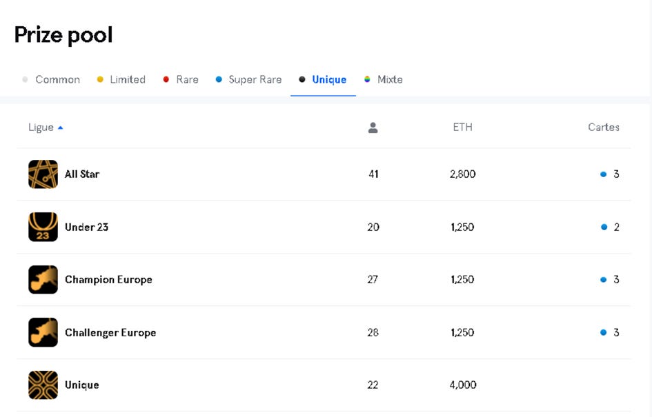Open the Champion Europe league name

(108, 280)
